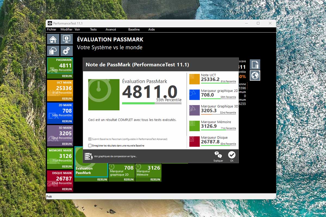The height and width of the screenshot is (217, 326).
Task: Click the Expliquer question mark icon
Action: click(x=218, y=155)
